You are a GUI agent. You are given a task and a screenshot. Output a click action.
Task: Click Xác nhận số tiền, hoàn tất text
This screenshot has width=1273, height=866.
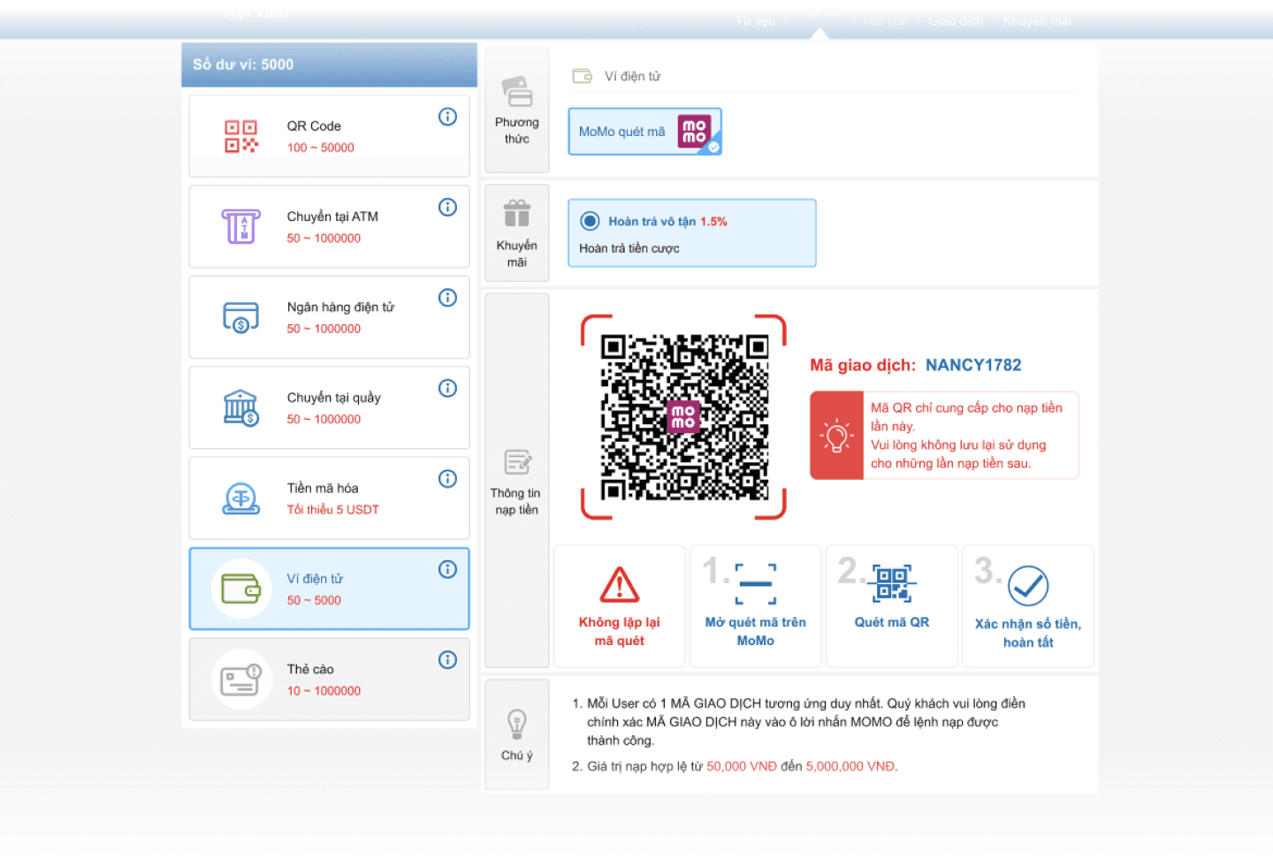point(1028,634)
